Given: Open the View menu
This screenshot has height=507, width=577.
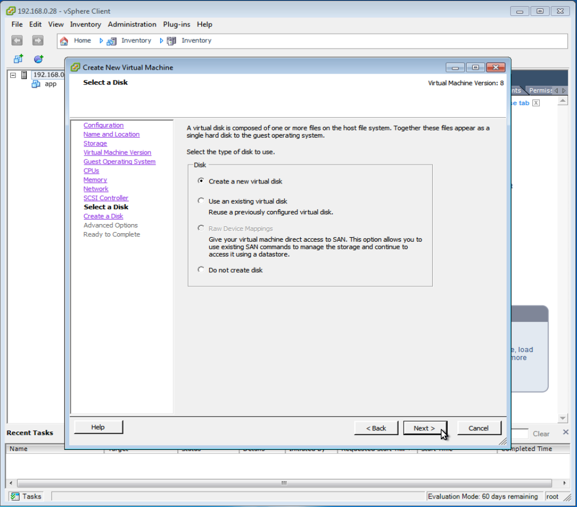Looking at the screenshot, I should point(56,24).
